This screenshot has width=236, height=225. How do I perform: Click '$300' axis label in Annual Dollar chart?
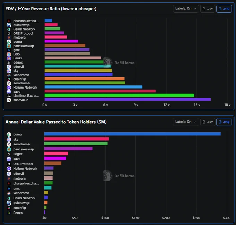coord(227,218)
